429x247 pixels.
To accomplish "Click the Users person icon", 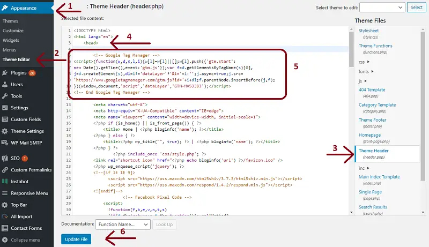I will (x=5, y=85).
